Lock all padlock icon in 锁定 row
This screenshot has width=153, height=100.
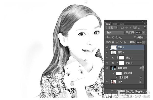pyautogui.click(x=125, y=42)
